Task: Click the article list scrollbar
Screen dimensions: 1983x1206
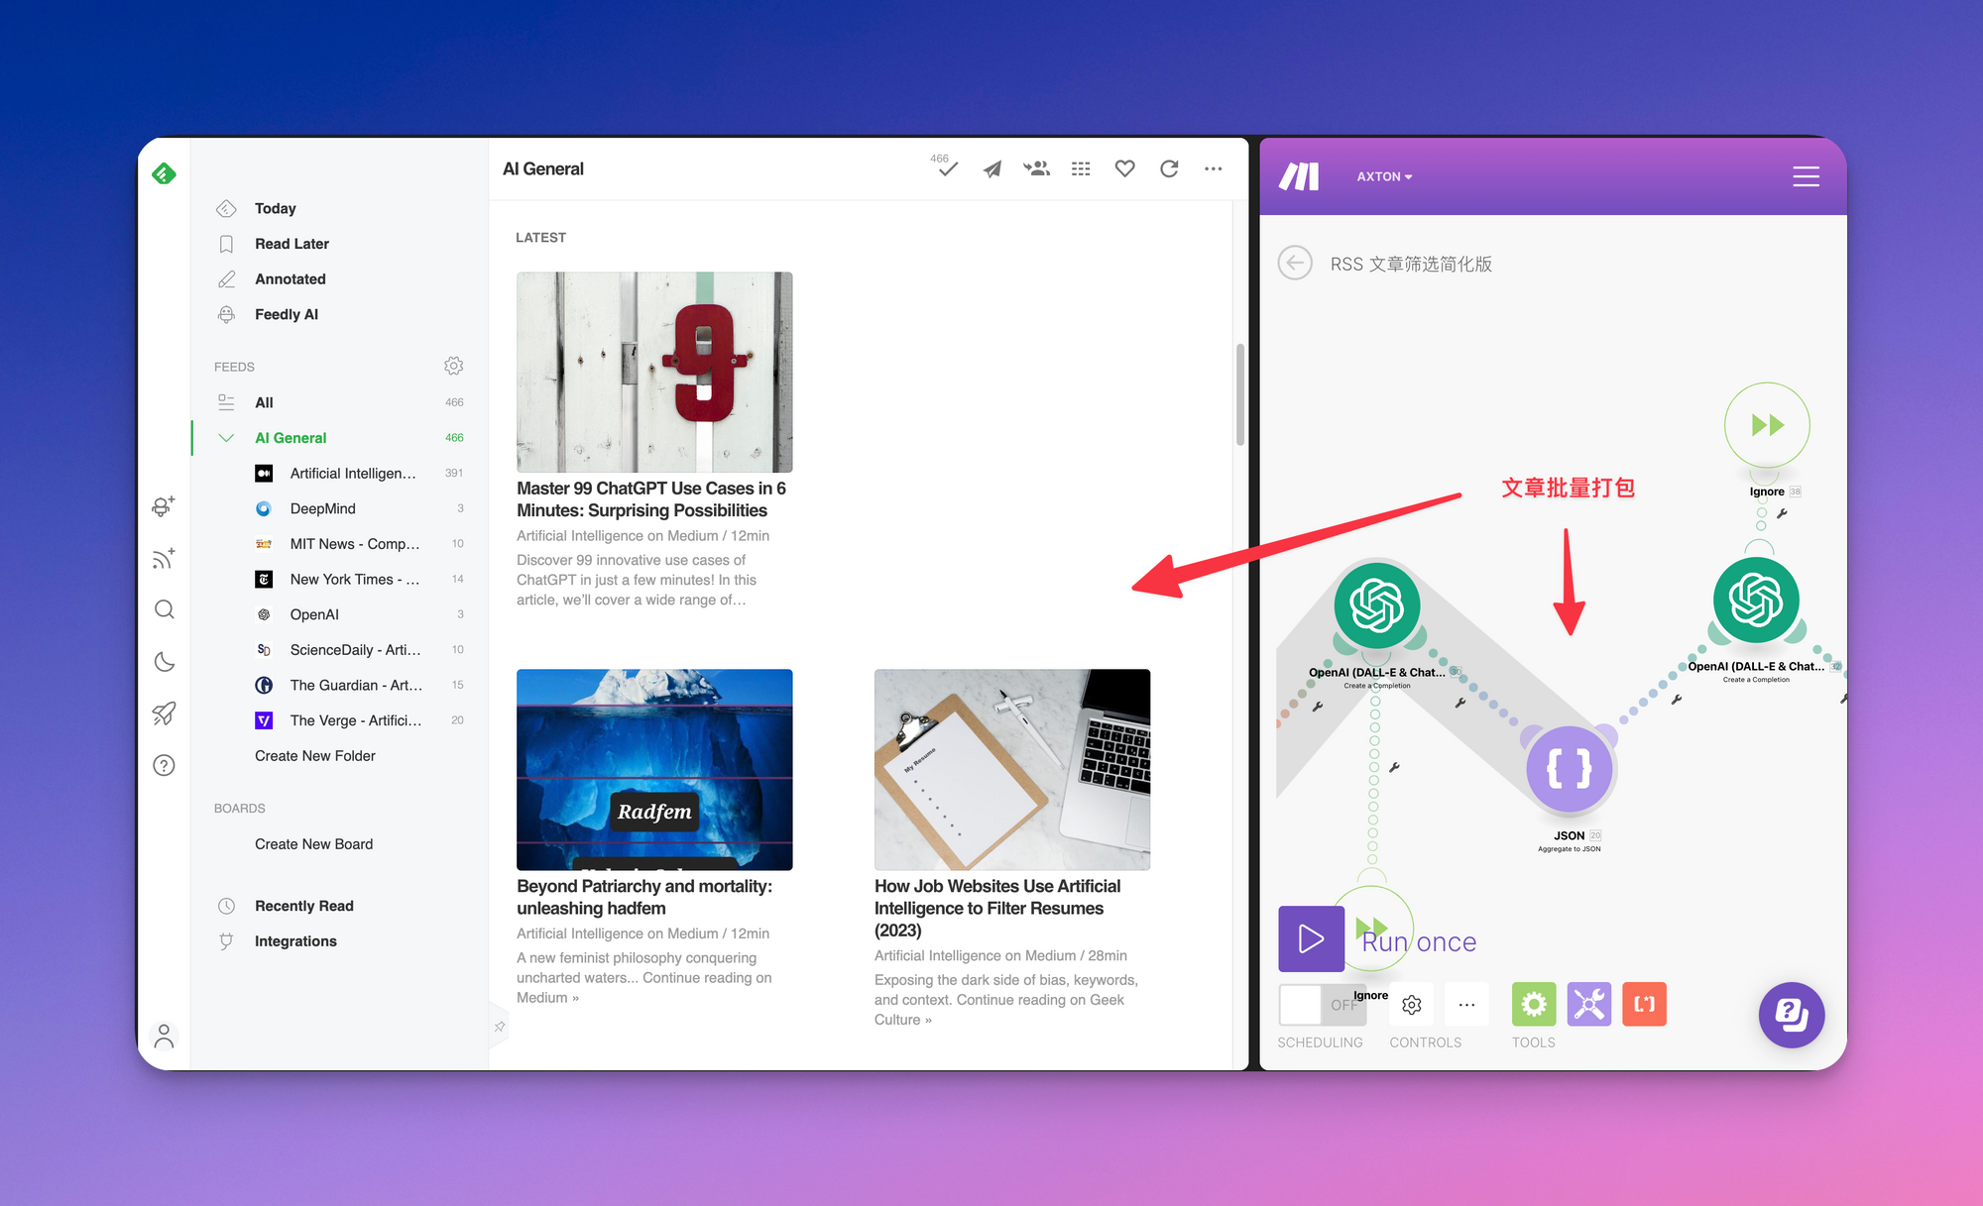Action: pos(1239,394)
